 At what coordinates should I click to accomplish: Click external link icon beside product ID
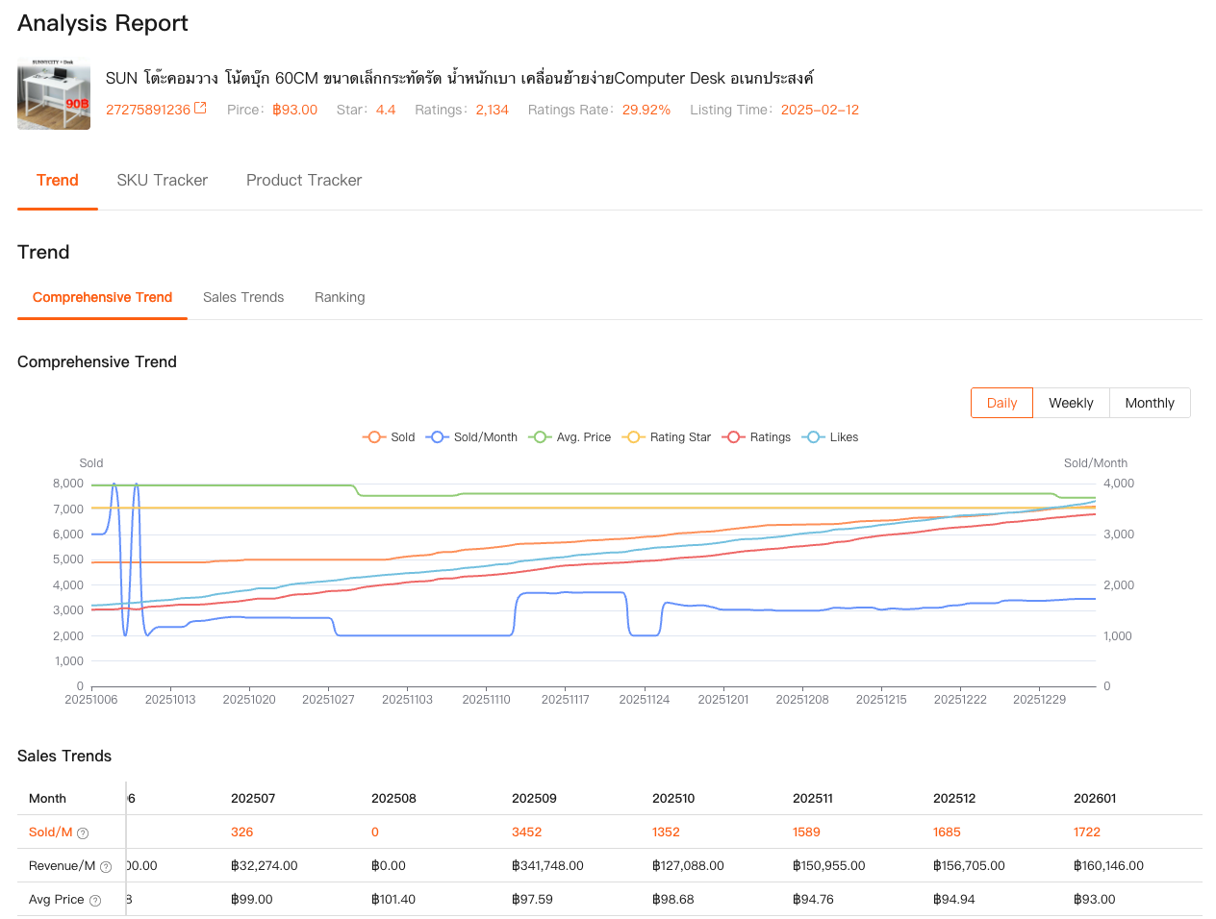click(x=200, y=109)
